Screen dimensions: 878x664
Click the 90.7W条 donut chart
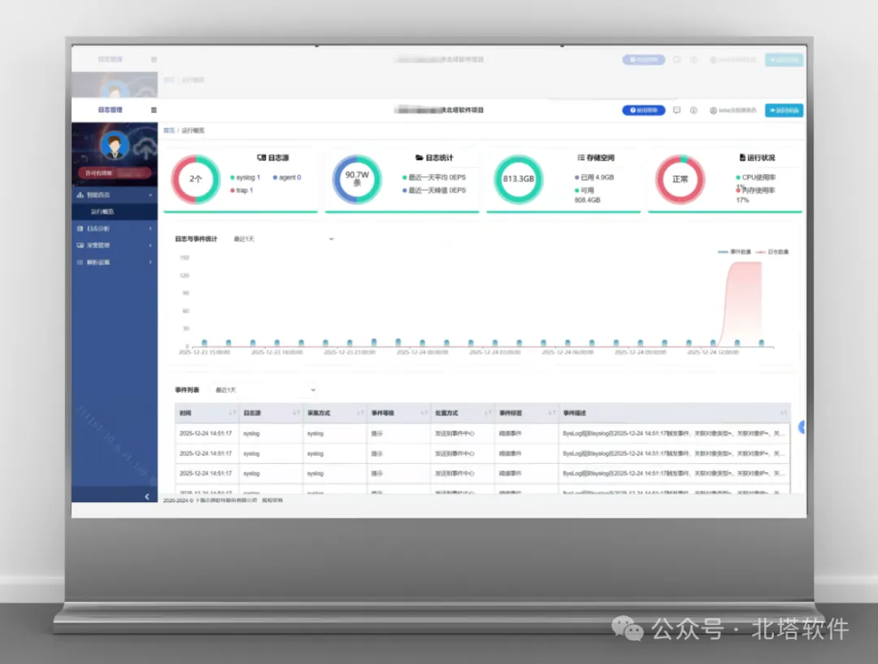tap(357, 179)
